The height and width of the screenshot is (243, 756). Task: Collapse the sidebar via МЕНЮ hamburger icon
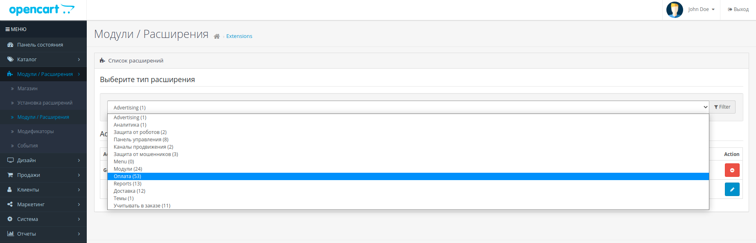tap(7, 29)
